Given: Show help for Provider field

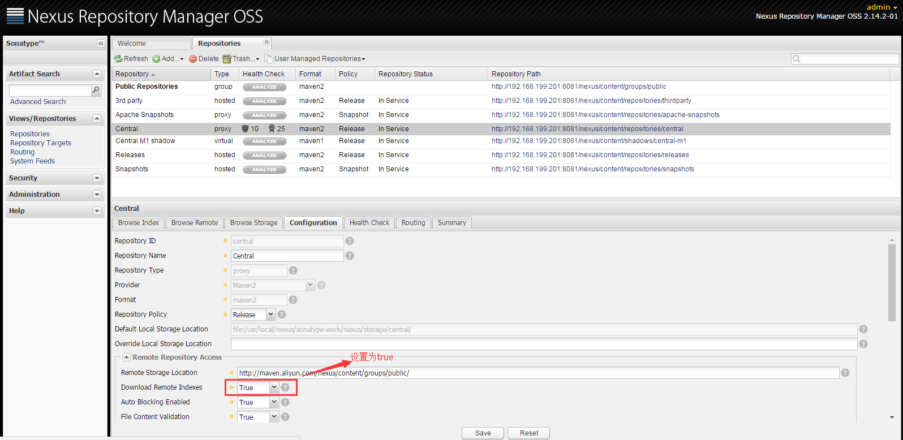Looking at the screenshot, I should click(x=321, y=285).
